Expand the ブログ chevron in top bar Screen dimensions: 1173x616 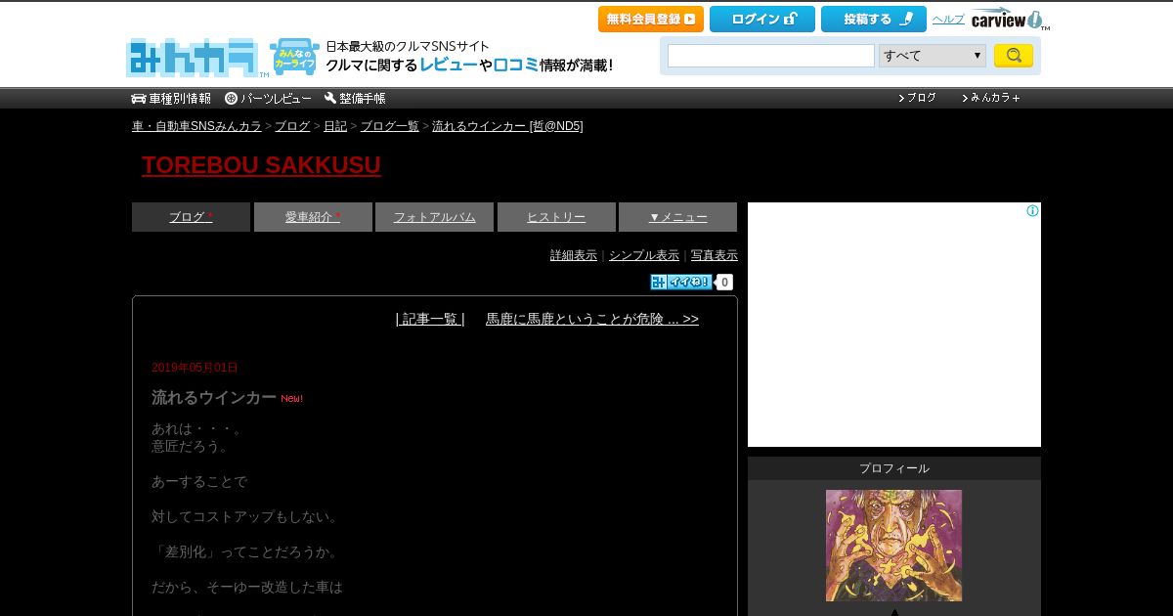[x=918, y=98]
